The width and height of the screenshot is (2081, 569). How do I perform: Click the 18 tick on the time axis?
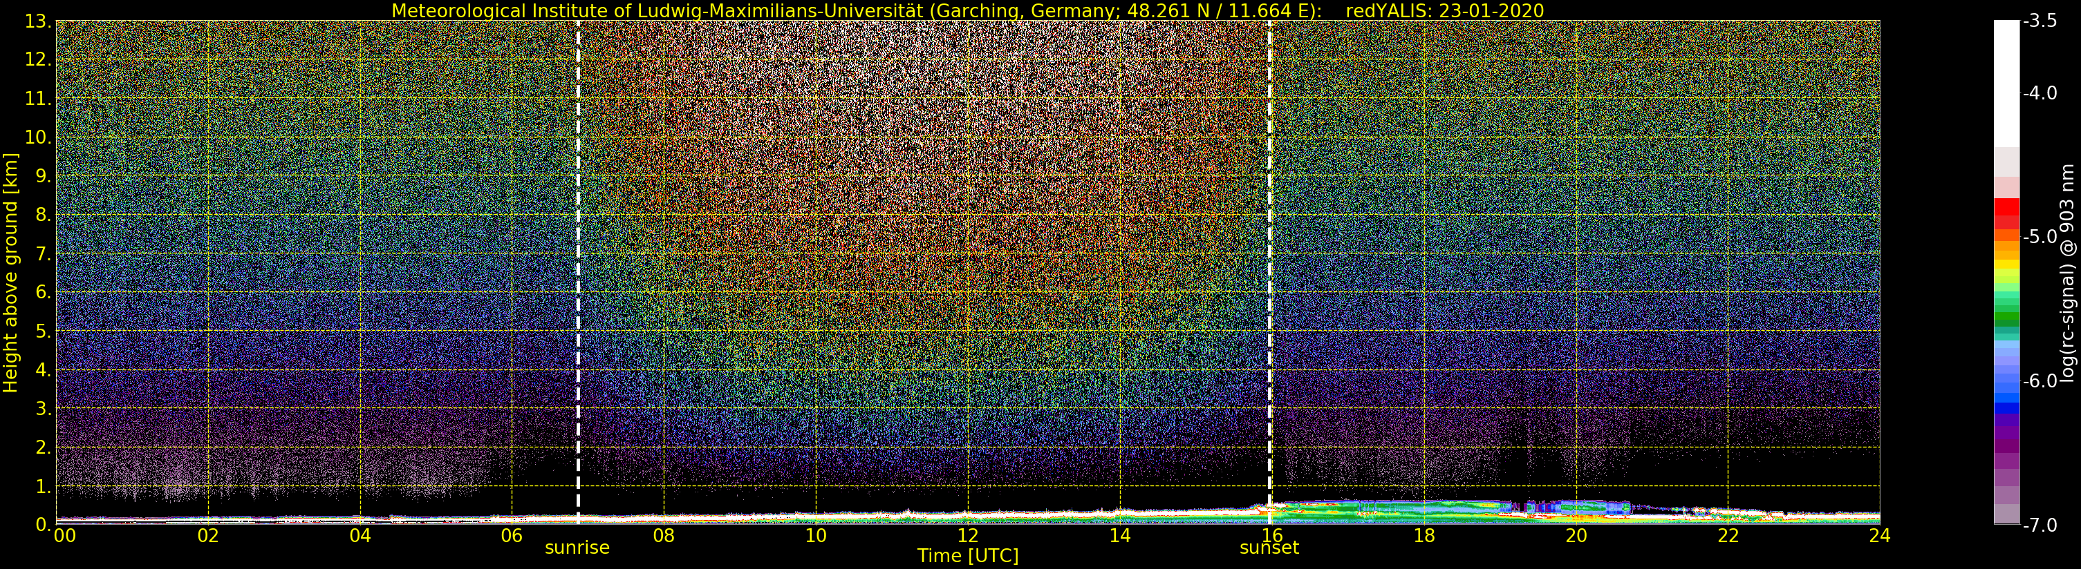(x=1424, y=535)
